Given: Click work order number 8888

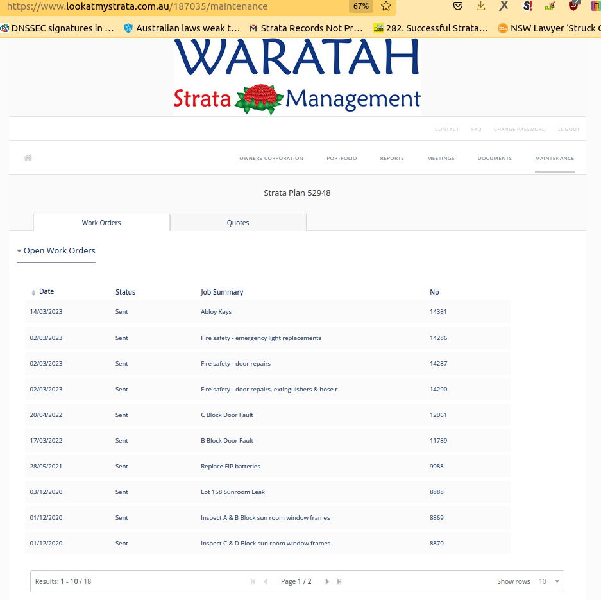Looking at the screenshot, I should [x=437, y=492].
